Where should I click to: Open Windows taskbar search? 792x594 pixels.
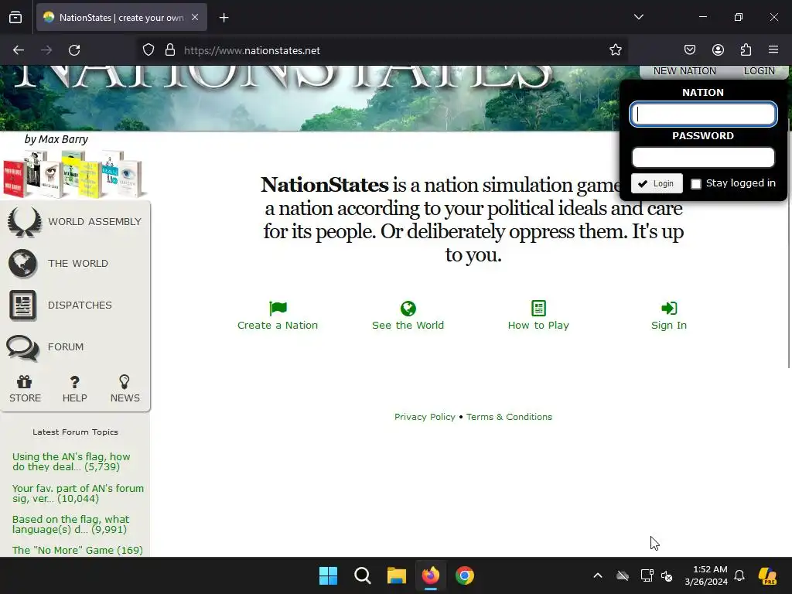coord(363,575)
